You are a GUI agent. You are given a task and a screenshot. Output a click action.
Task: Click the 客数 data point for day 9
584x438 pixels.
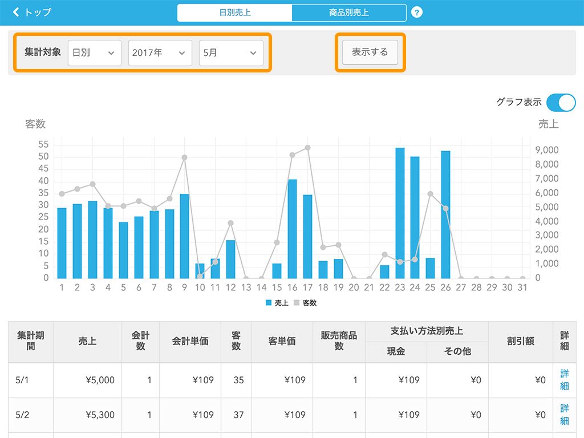click(184, 157)
